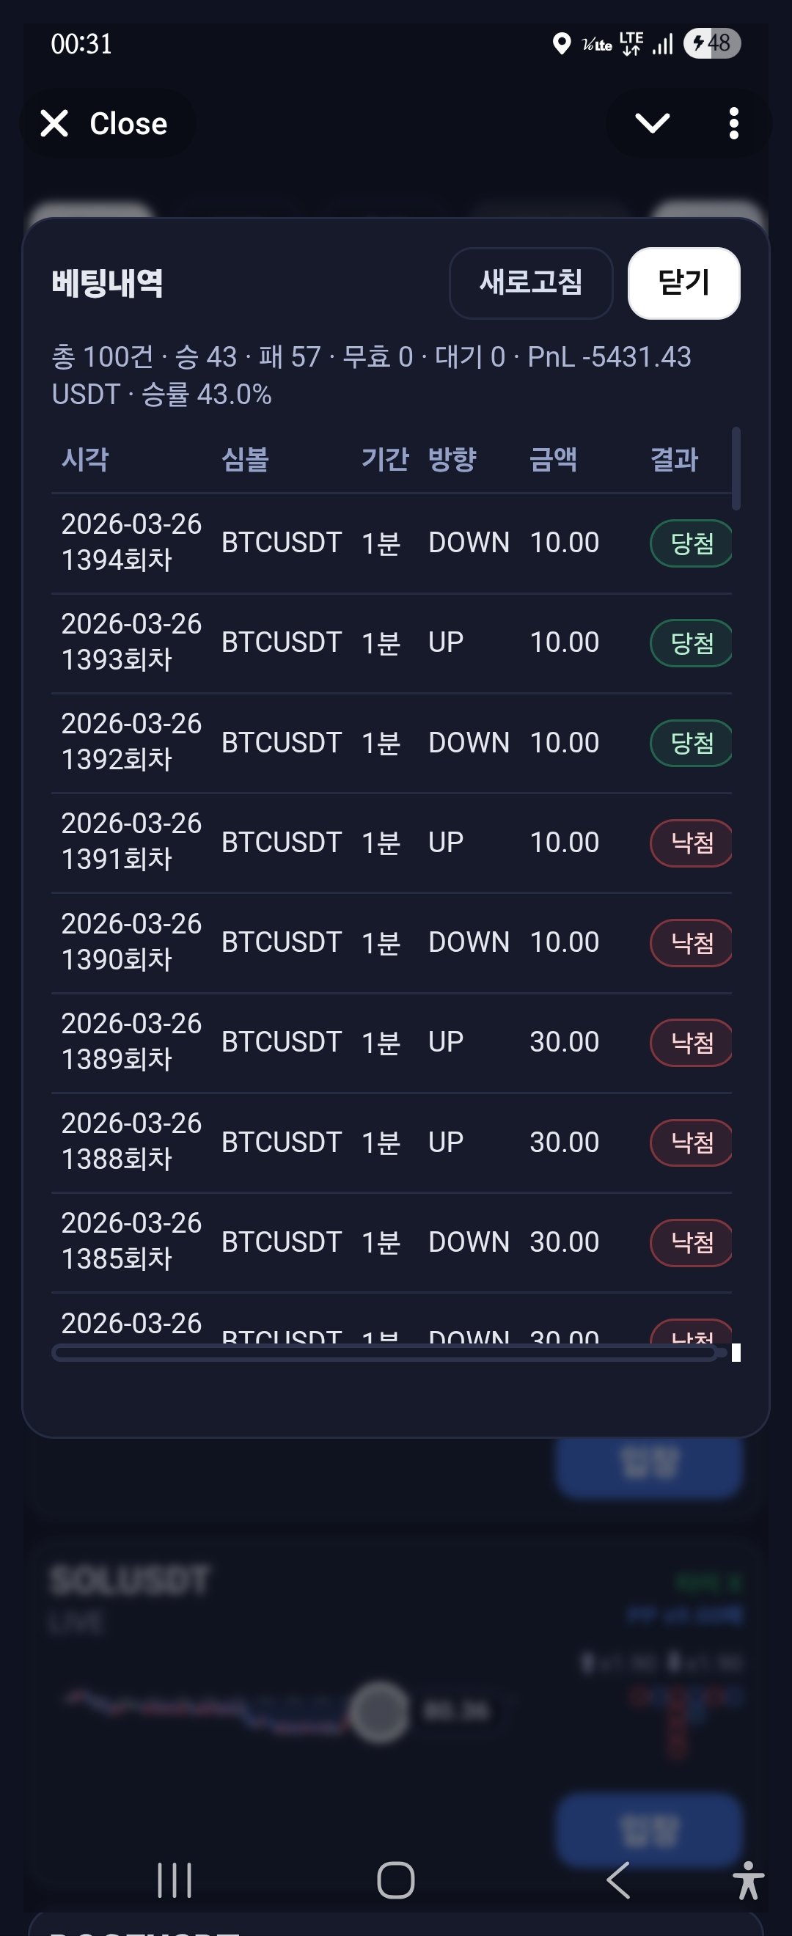Screen dimensions: 792x1936
Task: Click 낙첨 badge on 1391회차 row
Action: (x=692, y=843)
